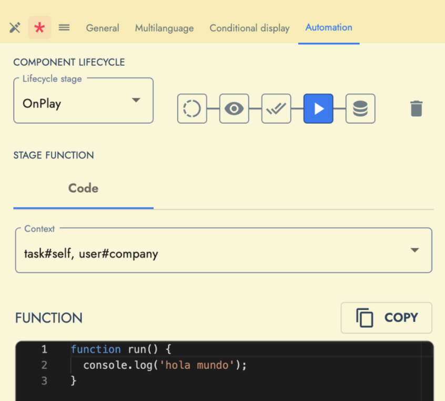Select the Code tab under Stage Function
The height and width of the screenshot is (401, 445).
(83, 188)
